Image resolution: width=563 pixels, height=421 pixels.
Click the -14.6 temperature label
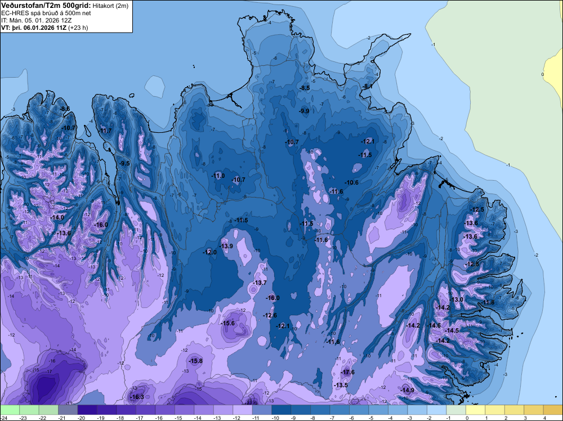tap(434, 325)
